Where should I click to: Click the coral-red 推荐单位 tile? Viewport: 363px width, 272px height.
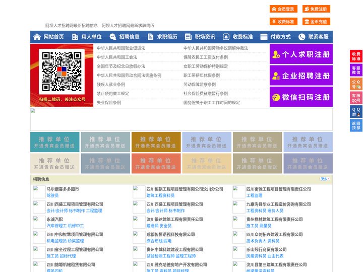(156, 163)
